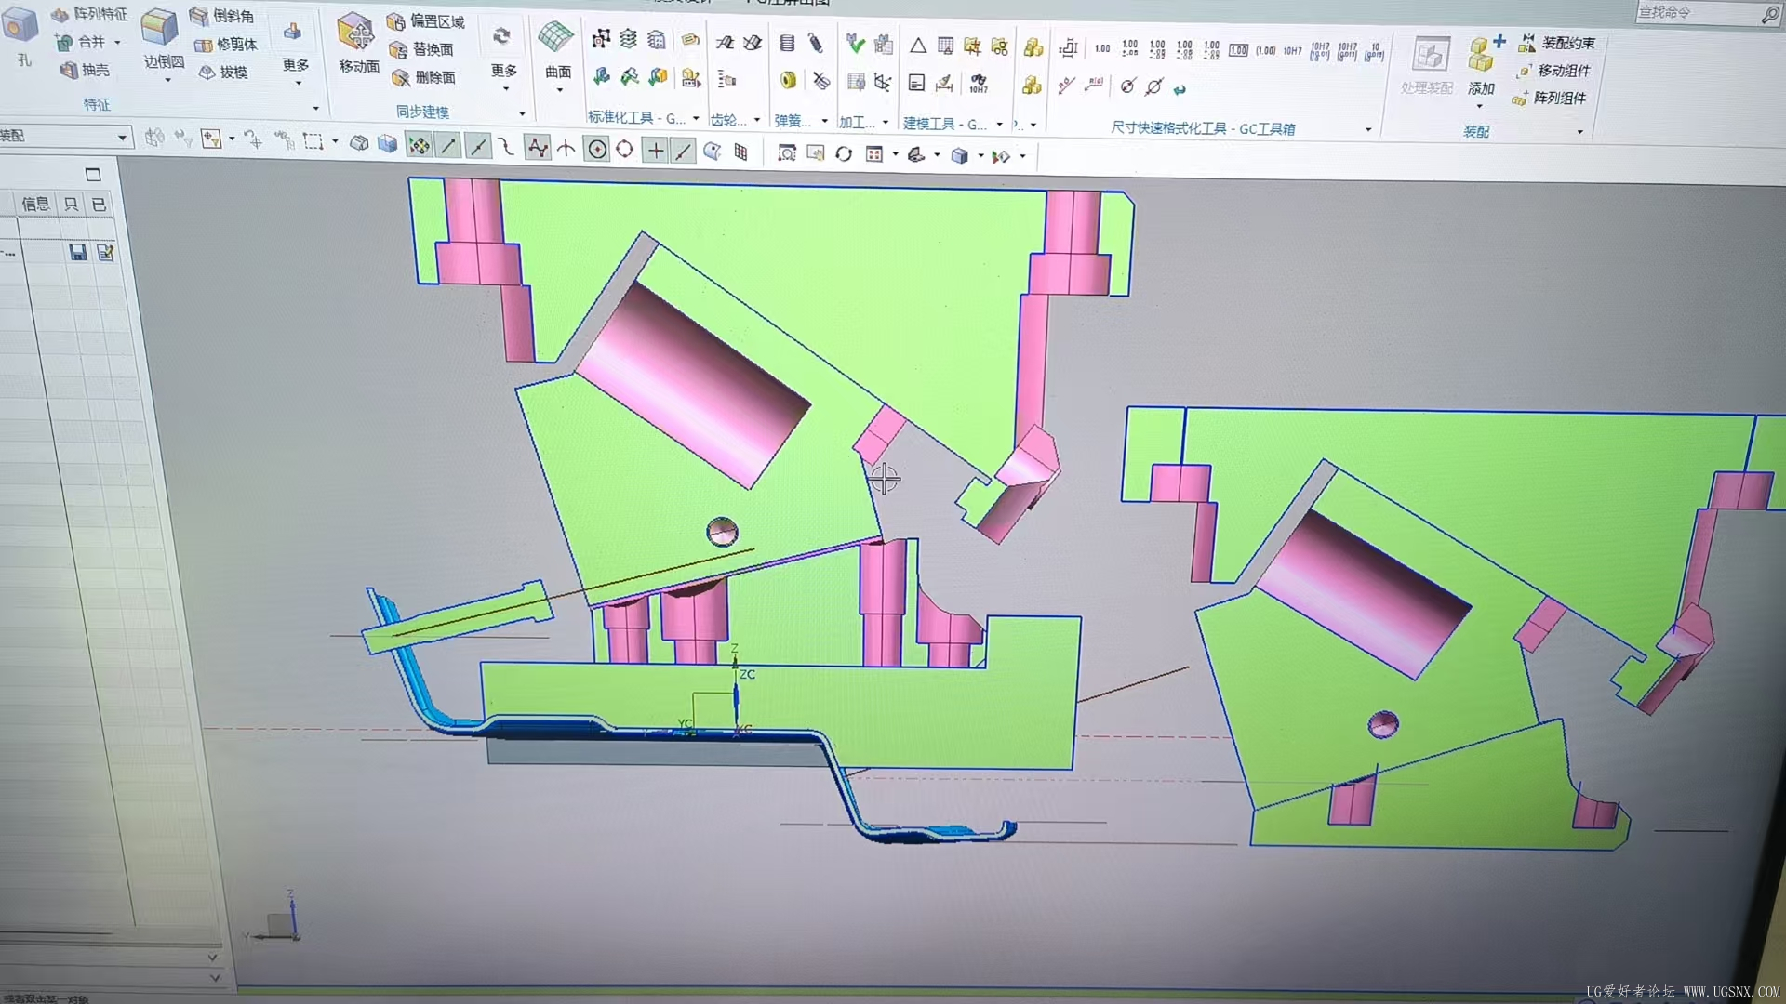Expand the gear (齿轮) group dropdown
The height and width of the screenshot is (1004, 1786).
757,120
